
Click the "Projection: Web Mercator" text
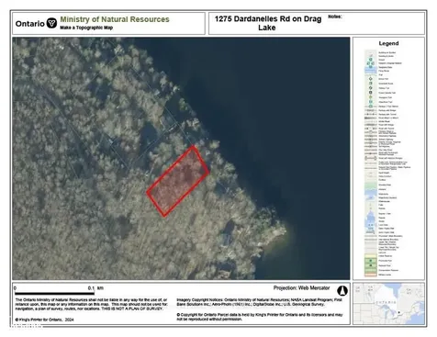[x=301, y=288]
